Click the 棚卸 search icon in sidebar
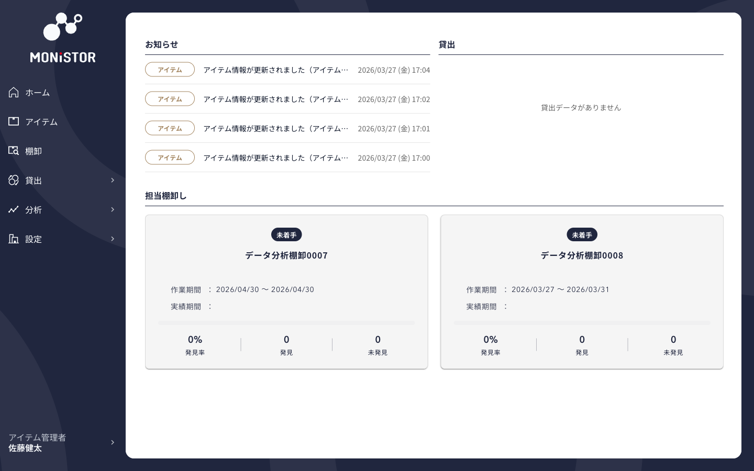This screenshot has width=754, height=471. [x=14, y=151]
